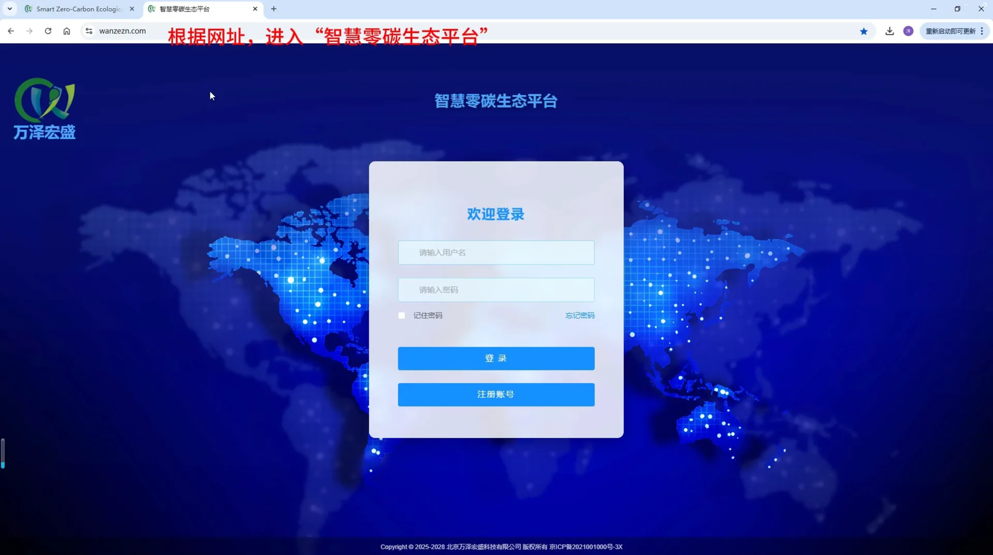Open the browser profile avatar
The width and height of the screenshot is (993, 555).
[908, 31]
